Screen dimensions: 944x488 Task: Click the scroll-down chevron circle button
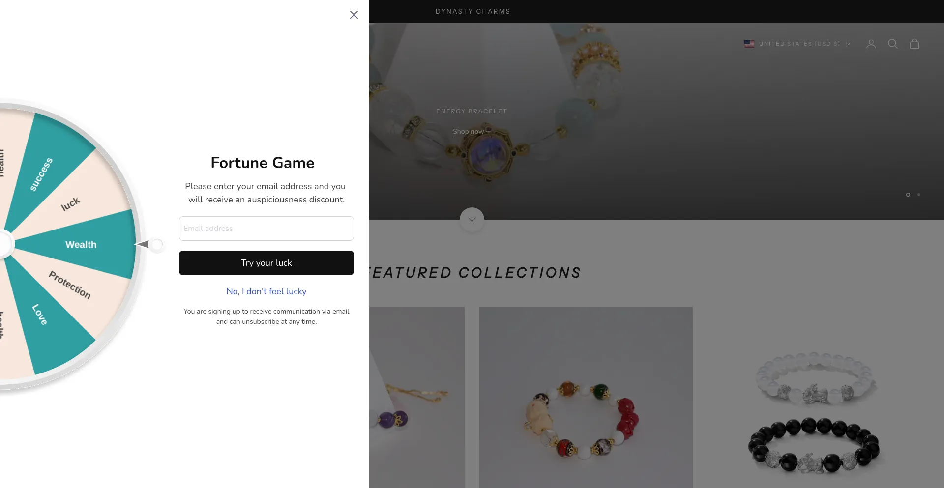click(x=472, y=220)
